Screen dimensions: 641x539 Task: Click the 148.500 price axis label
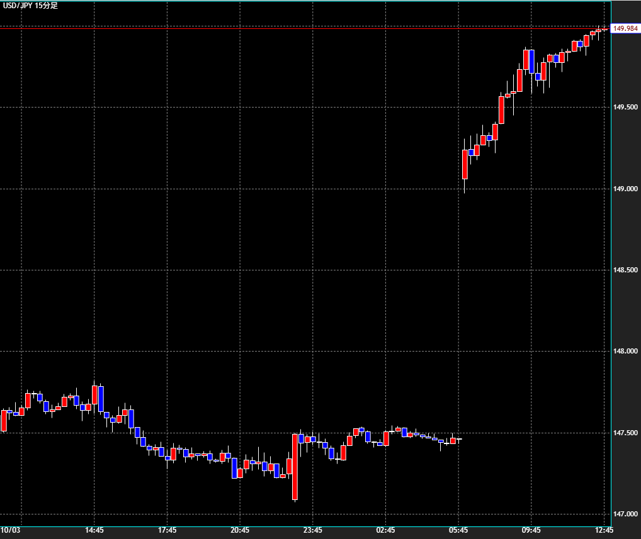coord(625,270)
